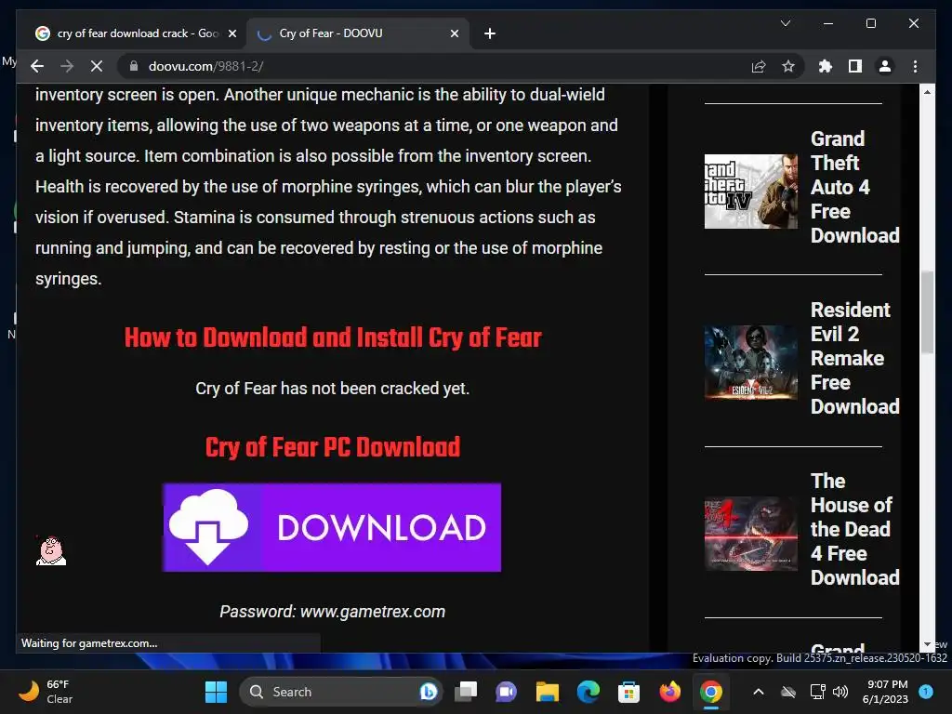Click the page scrollbar thumb
Screen dimensions: 952x714
point(927,311)
